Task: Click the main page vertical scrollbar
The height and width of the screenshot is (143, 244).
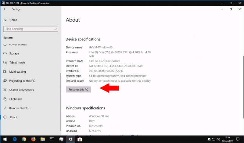Action: point(243,87)
